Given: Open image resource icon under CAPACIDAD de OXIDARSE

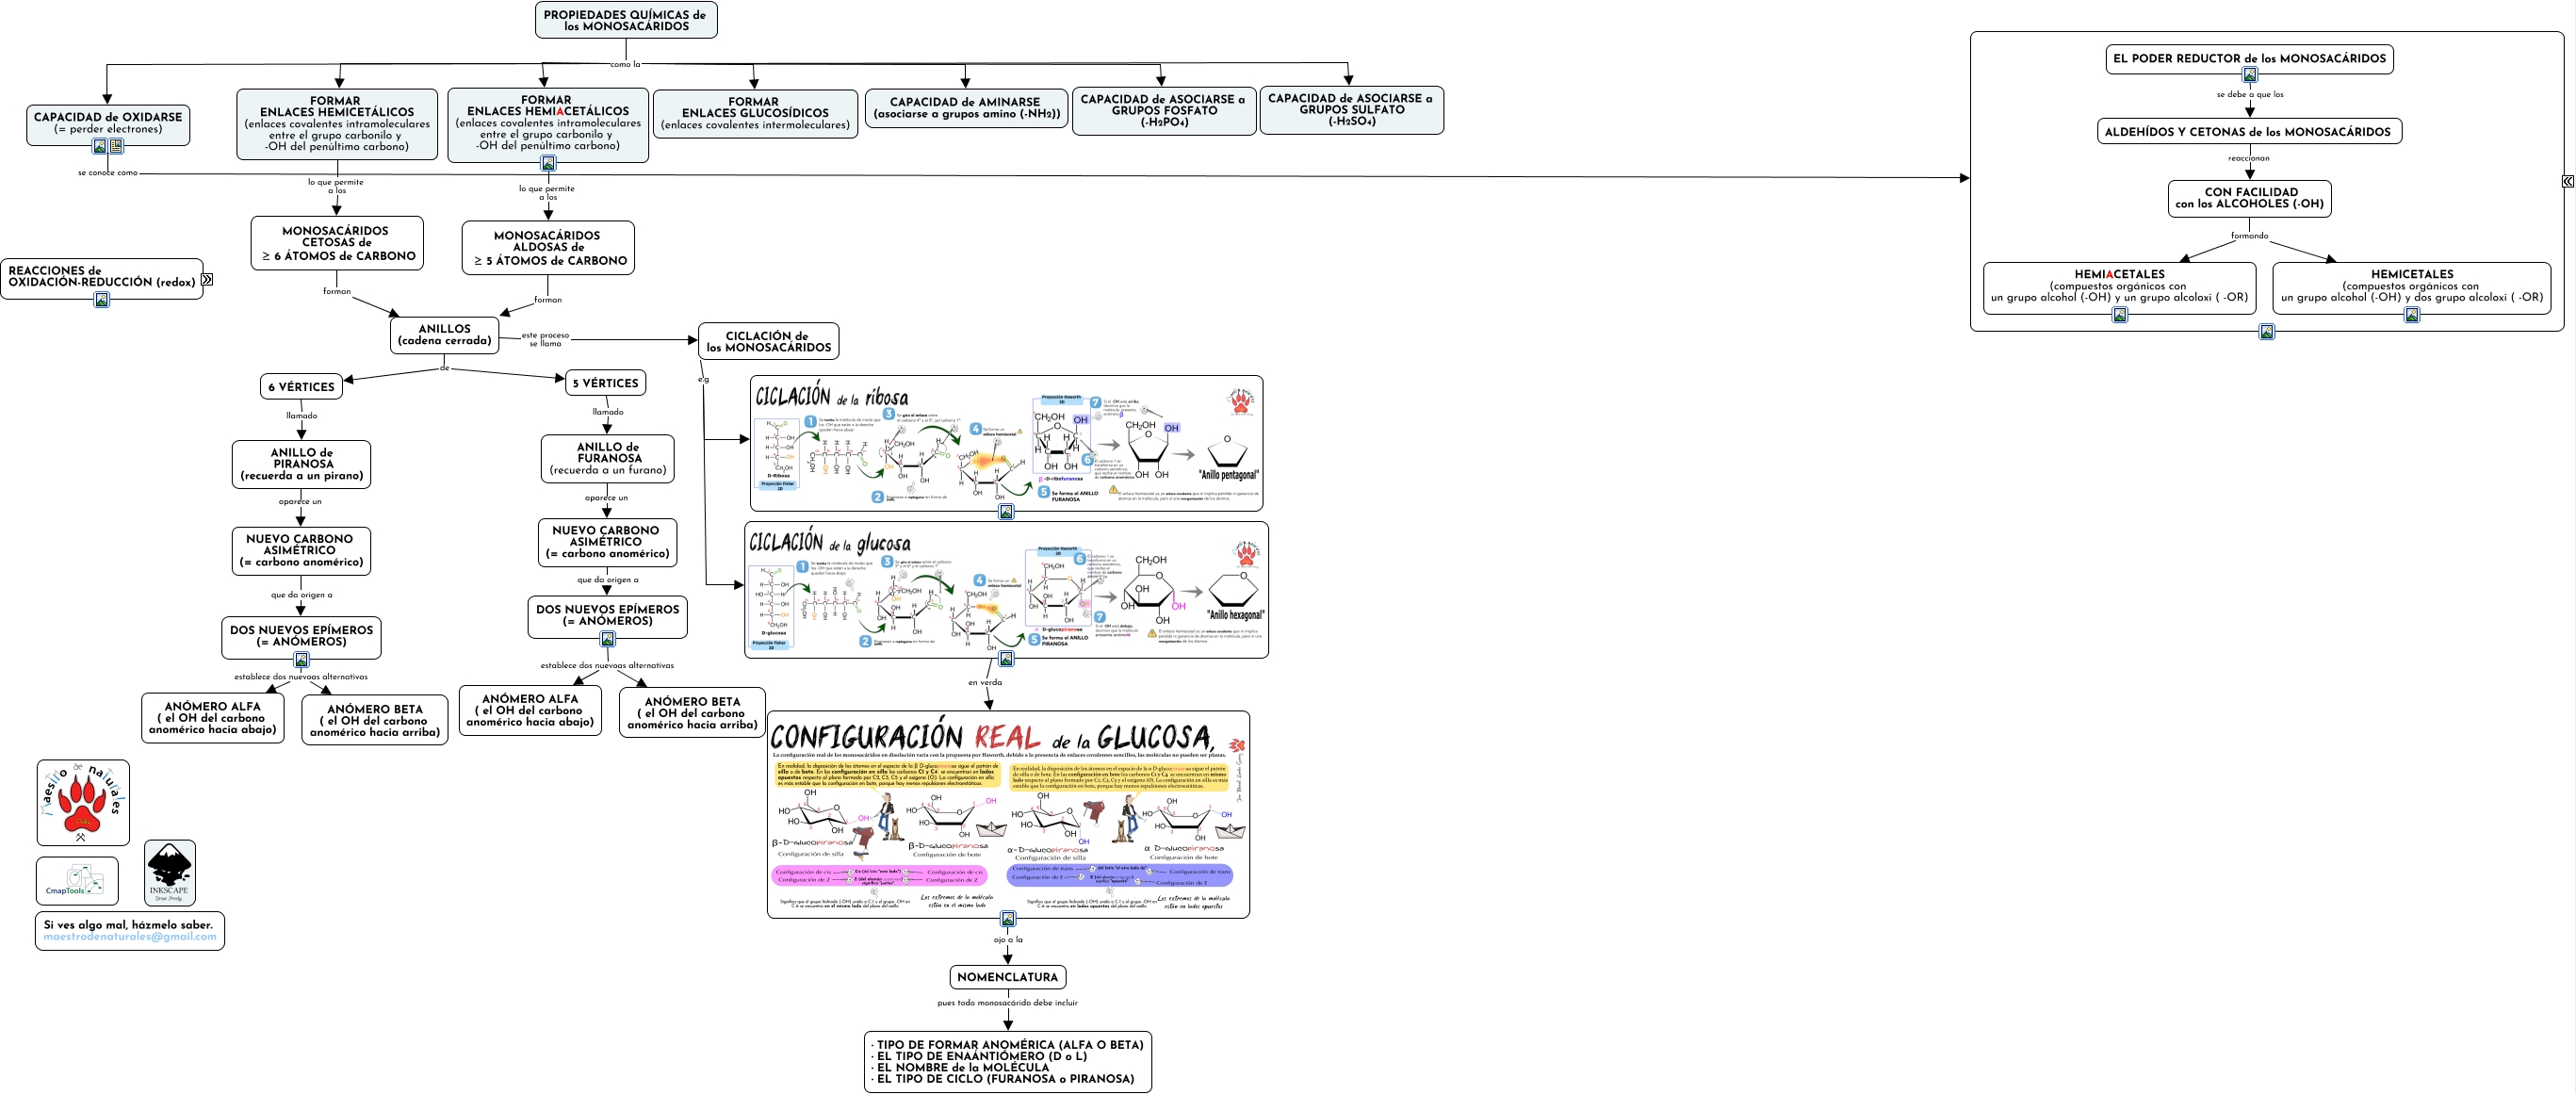Looking at the screenshot, I should pos(100,146).
